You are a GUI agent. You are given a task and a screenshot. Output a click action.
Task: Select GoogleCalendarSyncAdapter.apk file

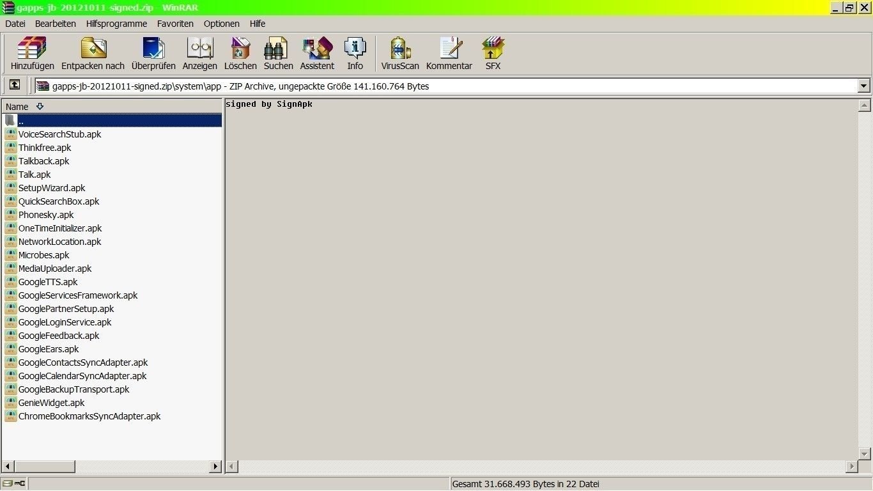pos(82,376)
